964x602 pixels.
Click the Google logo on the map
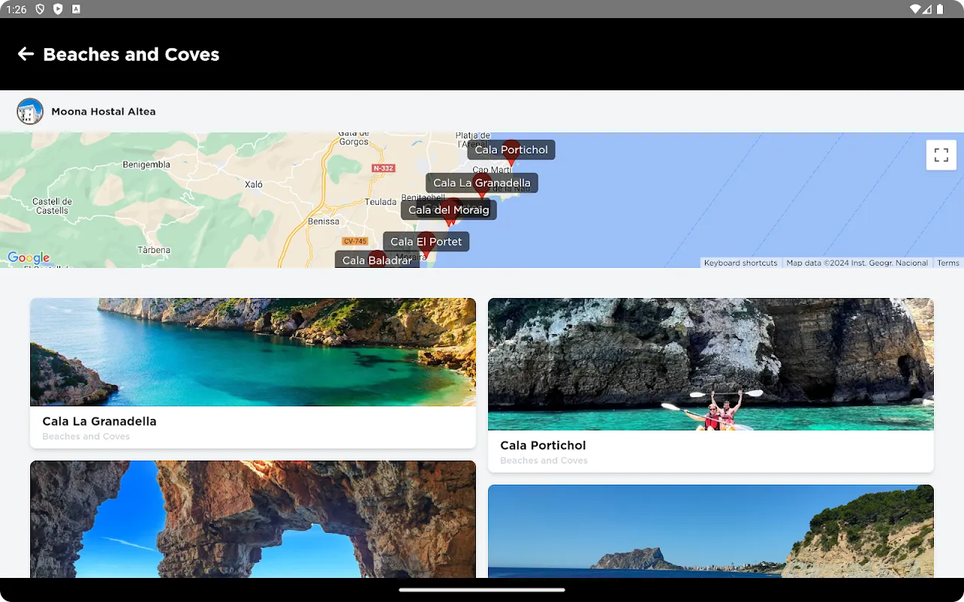click(x=29, y=258)
